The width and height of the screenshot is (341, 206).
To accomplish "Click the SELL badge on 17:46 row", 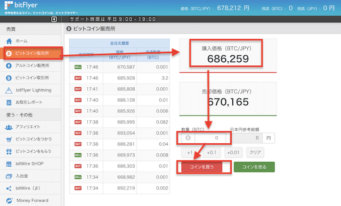I will [x=78, y=67].
